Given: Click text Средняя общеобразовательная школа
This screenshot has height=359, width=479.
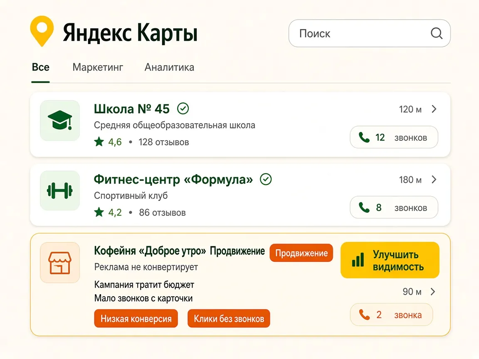Looking at the screenshot, I should pyautogui.click(x=175, y=125).
